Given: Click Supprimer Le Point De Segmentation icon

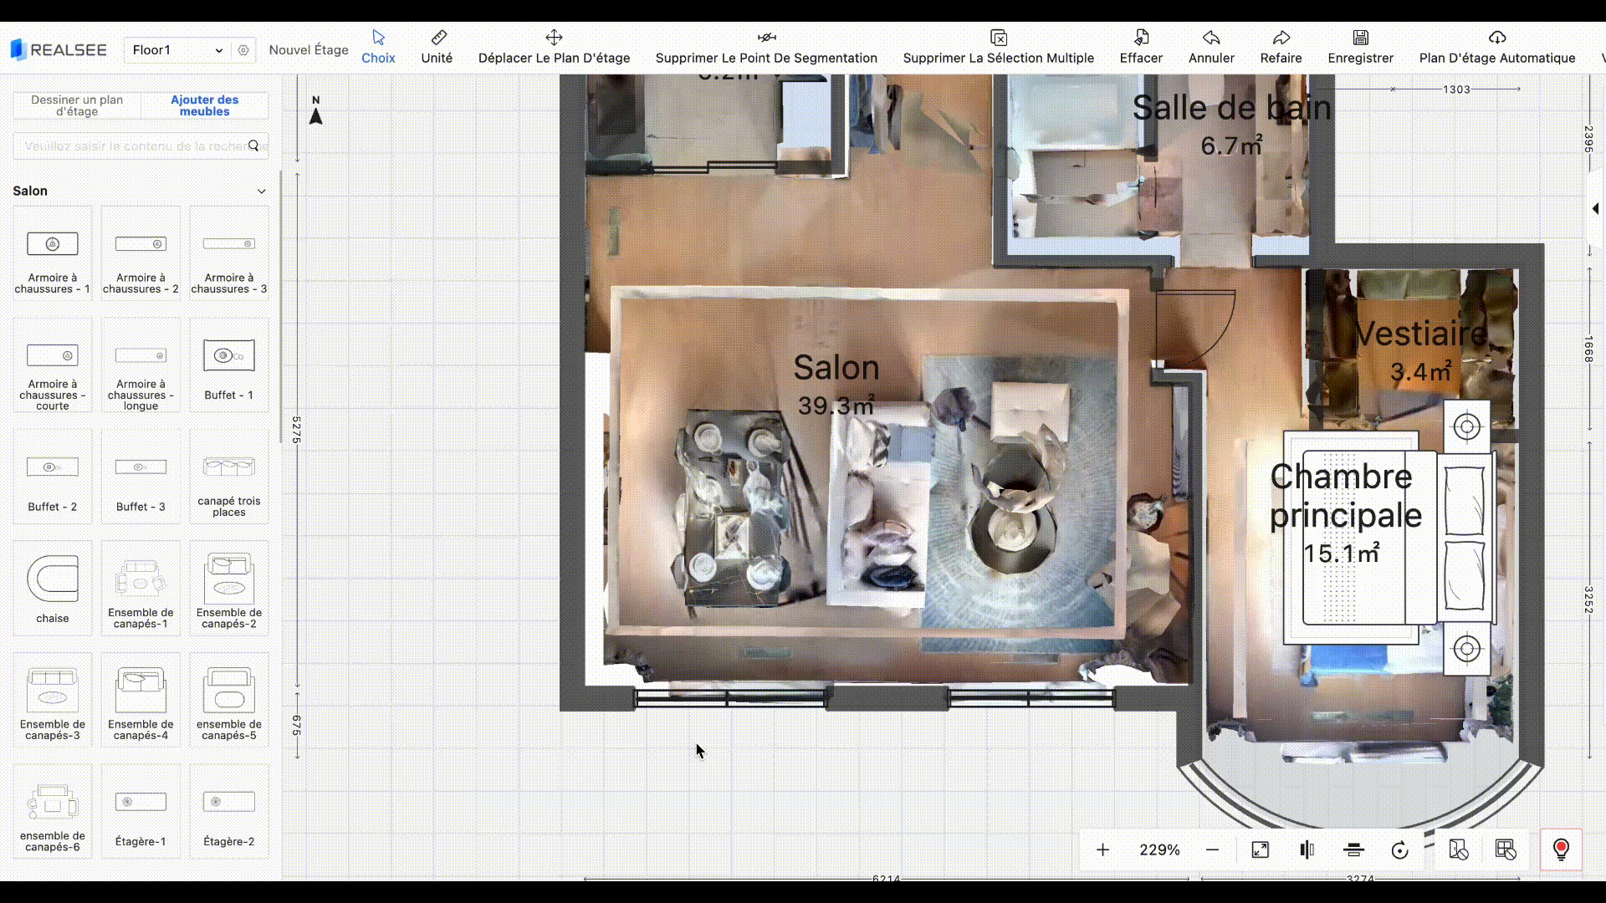Looking at the screenshot, I should (x=766, y=38).
